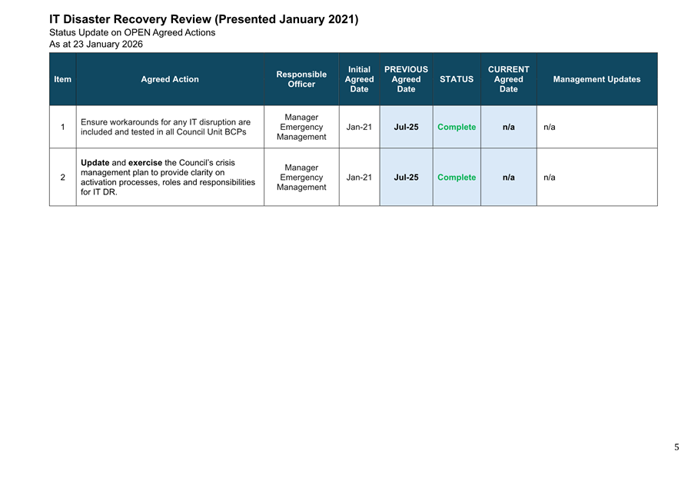691x481 pixels.
Task: Click the 'Jan-21' initial date in row 2
Action: (x=359, y=177)
